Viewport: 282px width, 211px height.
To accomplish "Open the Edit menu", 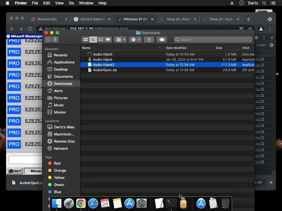I will click(x=47, y=3).
